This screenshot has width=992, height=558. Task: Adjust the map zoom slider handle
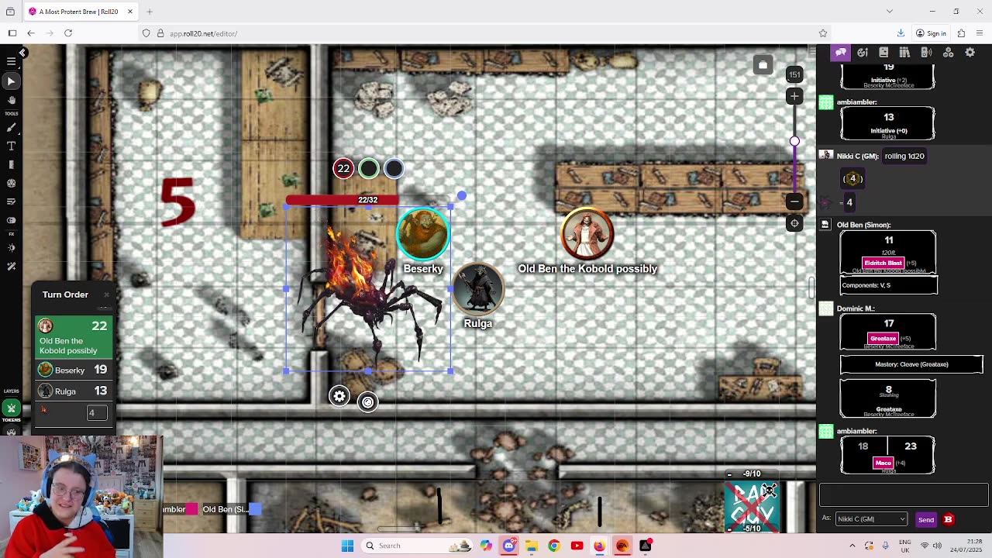point(794,141)
